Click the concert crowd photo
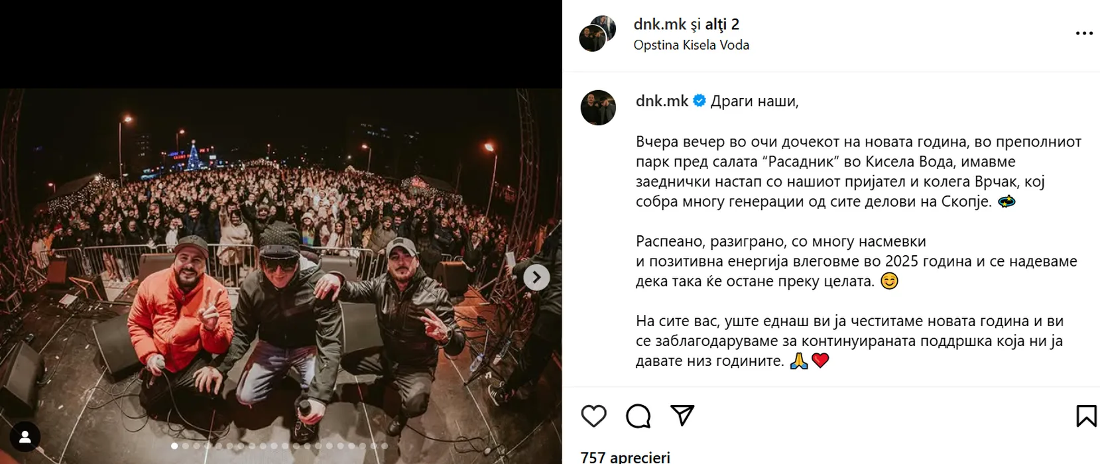The width and height of the screenshot is (1100, 464). click(x=280, y=276)
